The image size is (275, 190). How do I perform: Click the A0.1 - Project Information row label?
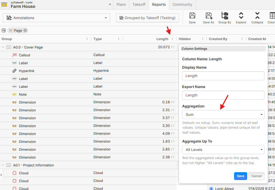pos(33,165)
